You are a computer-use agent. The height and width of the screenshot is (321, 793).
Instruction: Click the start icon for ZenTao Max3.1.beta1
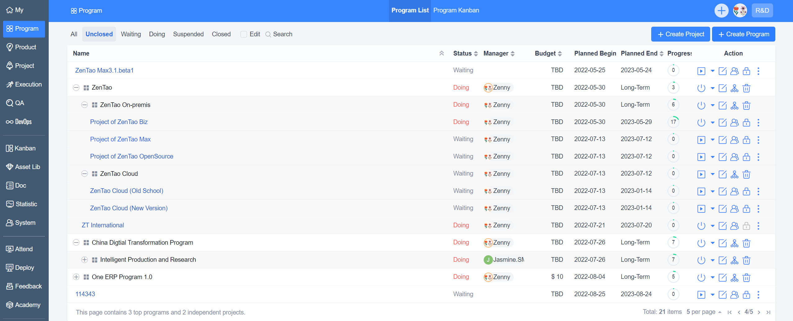click(701, 71)
